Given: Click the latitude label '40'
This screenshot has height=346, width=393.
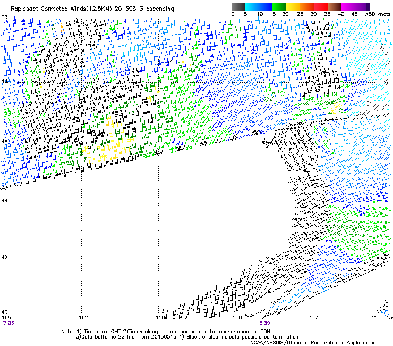Looking at the screenshot, I should 4,312.
